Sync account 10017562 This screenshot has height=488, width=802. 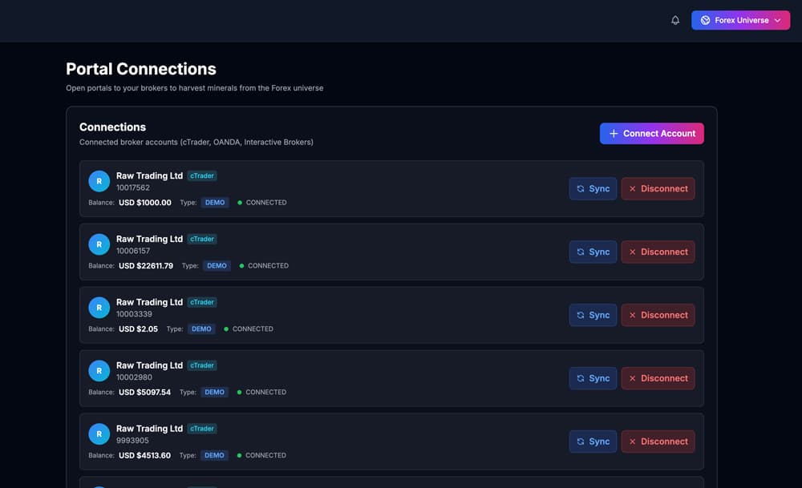pos(593,188)
